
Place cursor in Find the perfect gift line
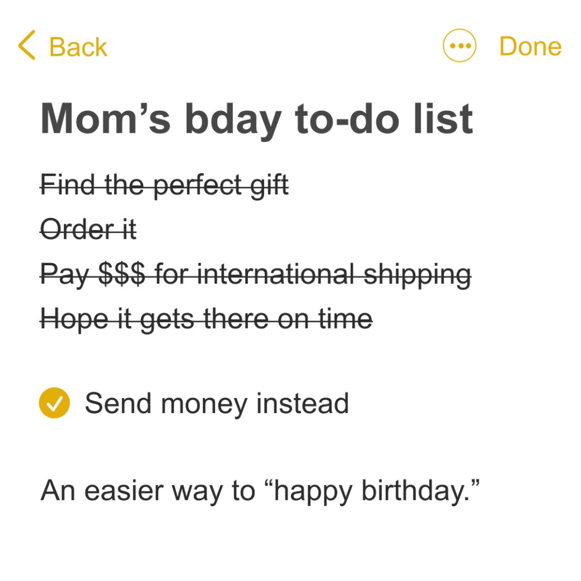pos(164,185)
